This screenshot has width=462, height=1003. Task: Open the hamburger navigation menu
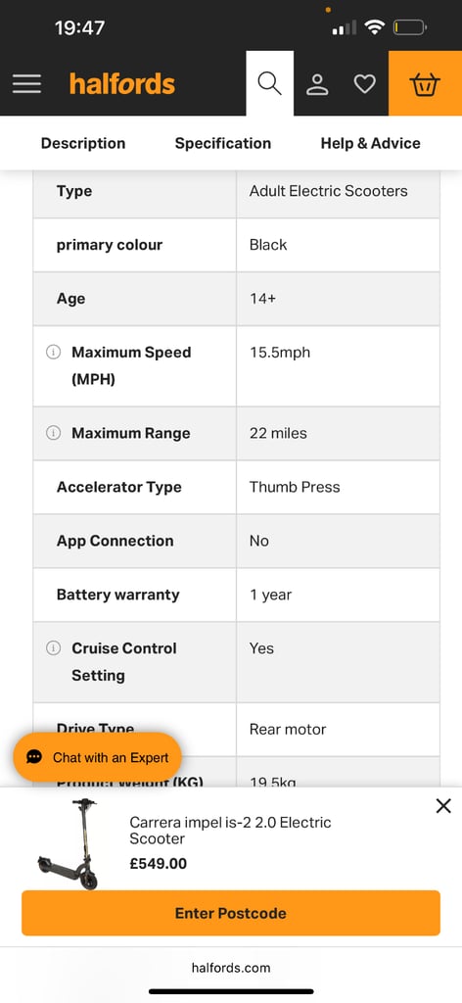pyautogui.click(x=26, y=84)
